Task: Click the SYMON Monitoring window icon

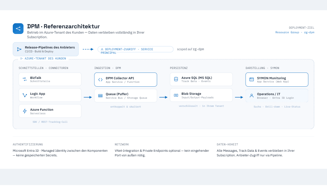Action: point(252,80)
